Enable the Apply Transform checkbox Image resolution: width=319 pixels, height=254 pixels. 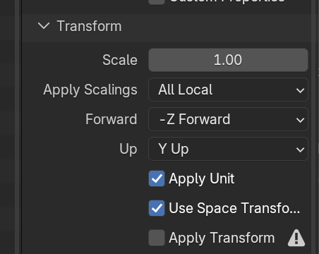(x=157, y=238)
